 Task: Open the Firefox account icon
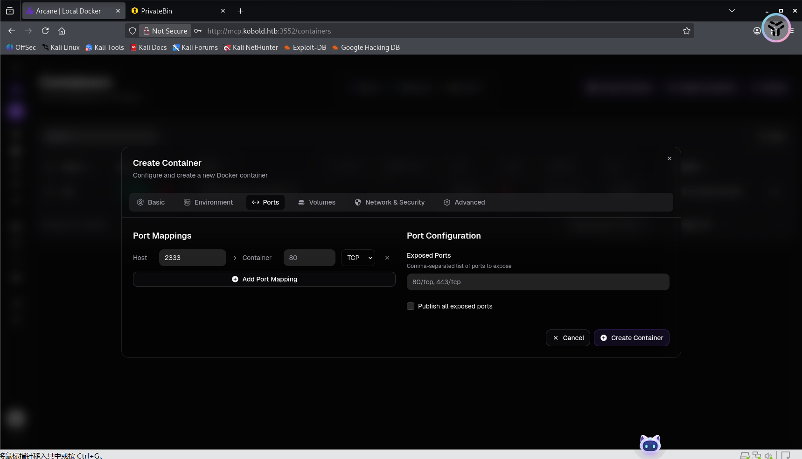point(757,31)
